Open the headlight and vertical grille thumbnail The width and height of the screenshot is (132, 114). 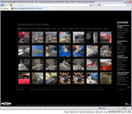pos(92,37)
